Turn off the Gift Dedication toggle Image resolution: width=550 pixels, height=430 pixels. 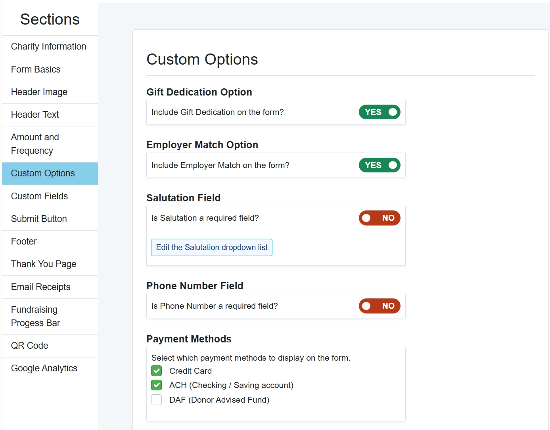pos(379,112)
